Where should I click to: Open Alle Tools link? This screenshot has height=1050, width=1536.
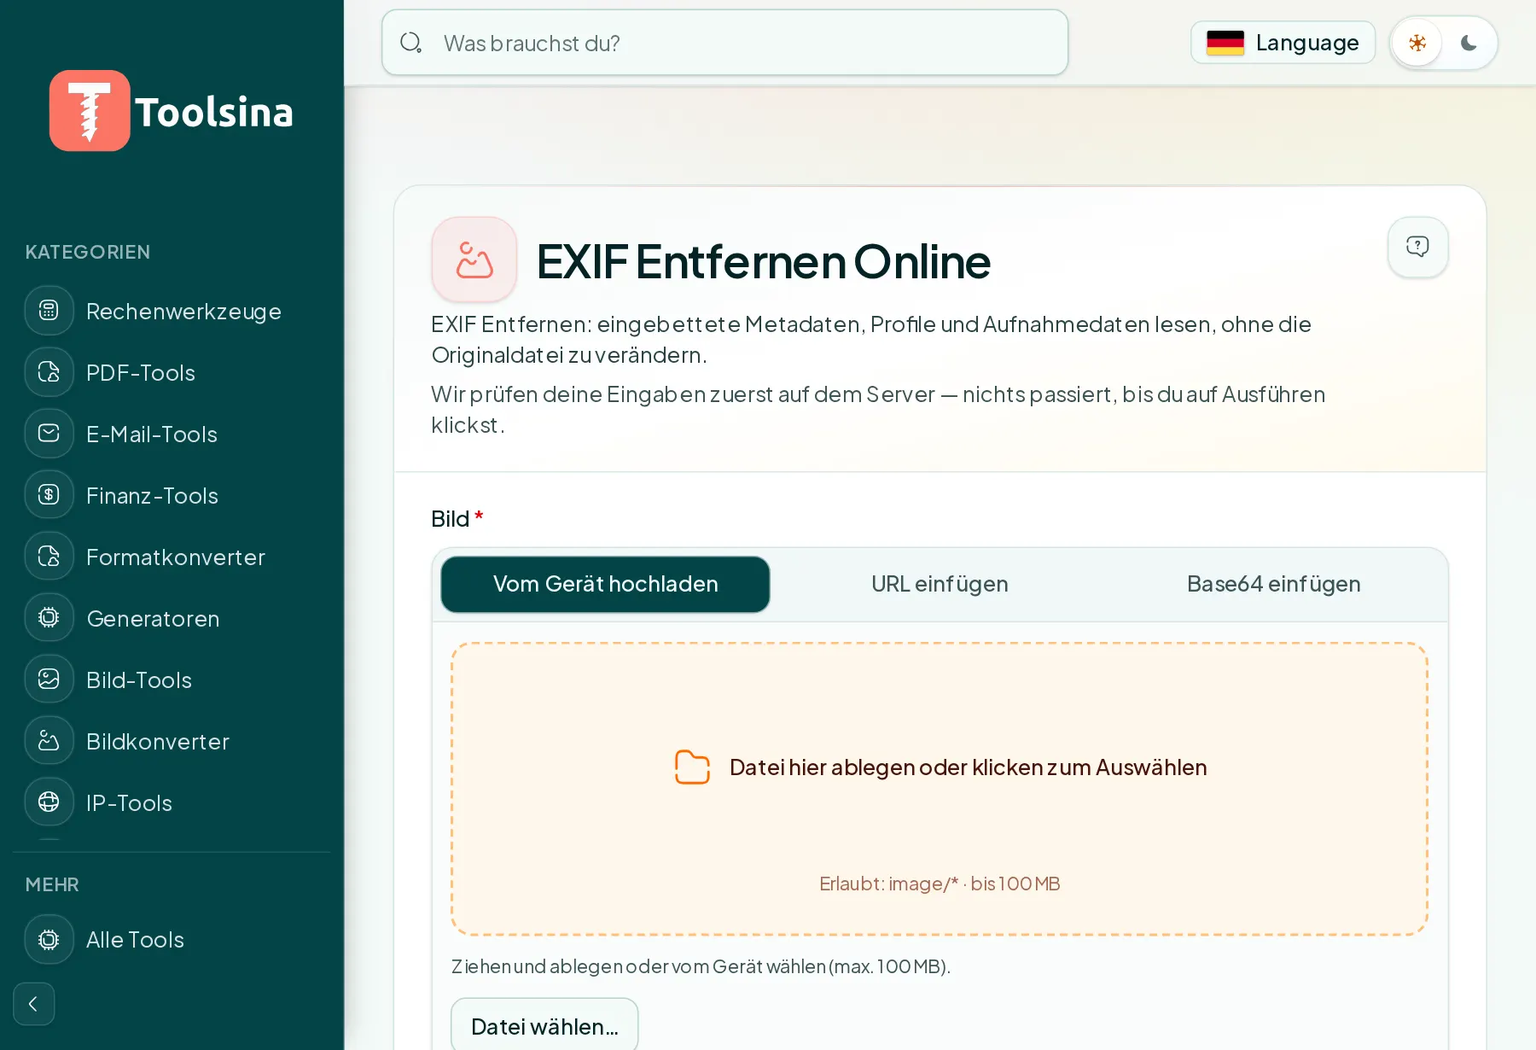tap(172, 939)
